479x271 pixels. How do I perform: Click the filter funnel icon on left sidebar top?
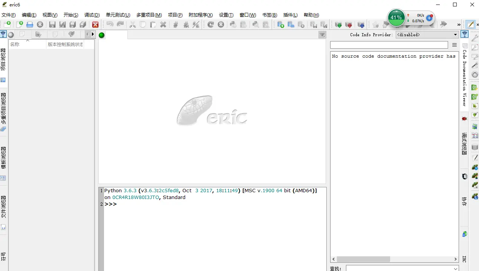pos(3,34)
